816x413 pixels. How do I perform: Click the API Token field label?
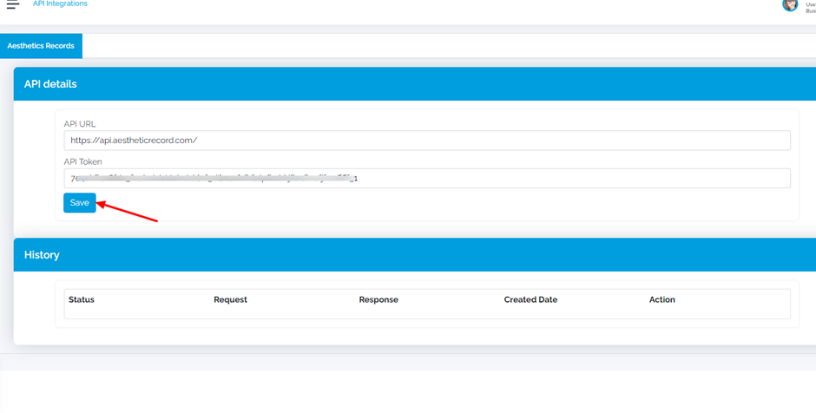click(82, 161)
